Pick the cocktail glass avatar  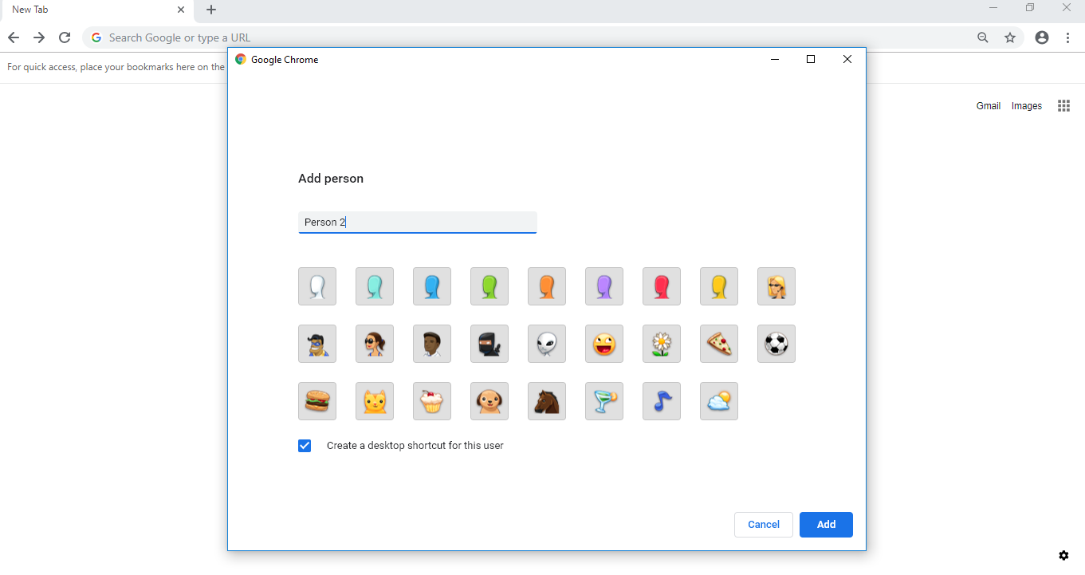pyautogui.click(x=604, y=401)
